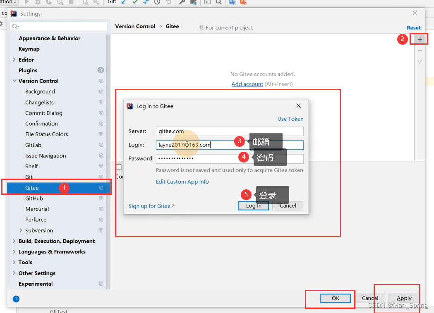The height and width of the screenshot is (313, 434).
Task: Click the Stop square icon in toolbar
Action: pos(71,2)
